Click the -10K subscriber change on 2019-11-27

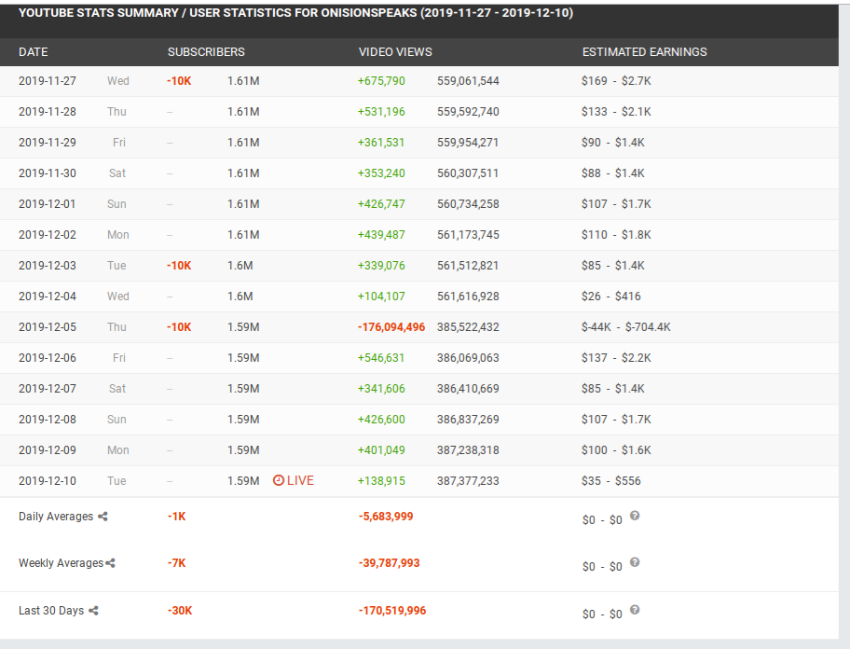pyautogui.click(x=179, y=81)
